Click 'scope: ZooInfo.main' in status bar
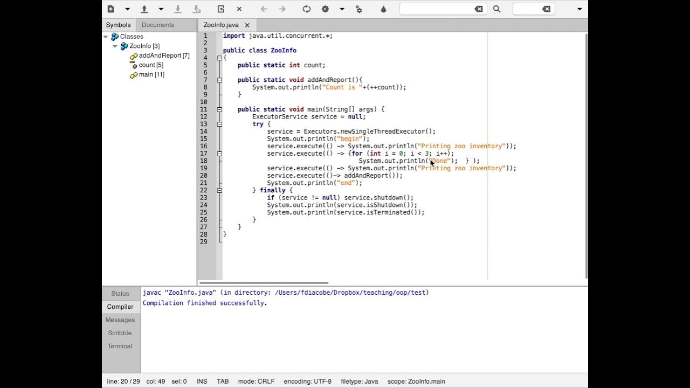The image size is (690, 388). click(x=416, y=381)
